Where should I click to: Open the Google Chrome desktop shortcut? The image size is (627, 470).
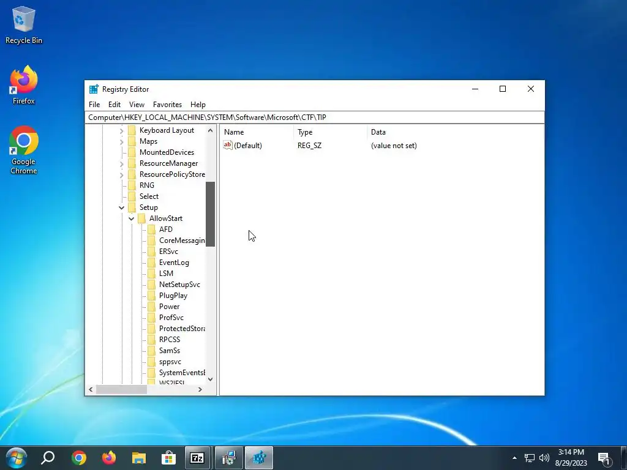click(24, 151)
